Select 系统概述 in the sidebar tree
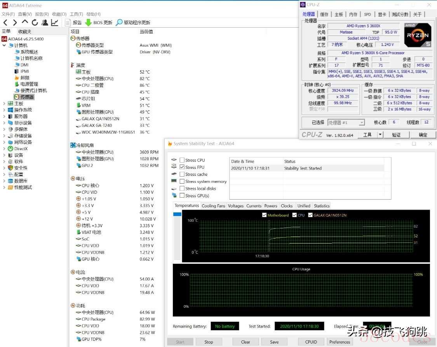The height and width of the screenshot is (347, 437). [29, 52]
